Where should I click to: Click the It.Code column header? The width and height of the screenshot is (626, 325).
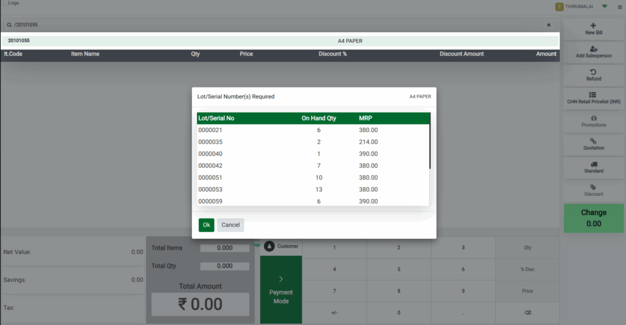pyautogui.click(x=13, y=54)
